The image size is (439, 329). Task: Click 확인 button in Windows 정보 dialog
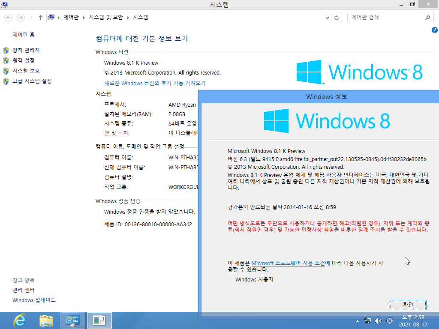(408, 305)
